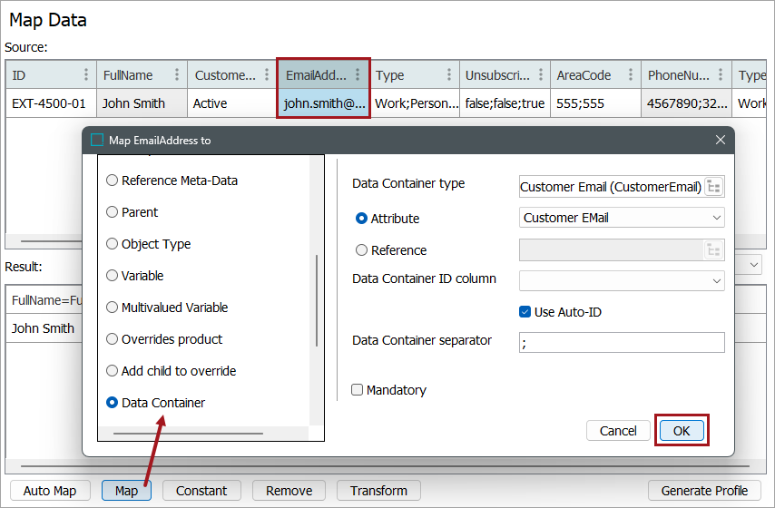Viewport: 775px width, 508px height.
Task: Select the Reference radio button
Action: (x=362, y=250)
